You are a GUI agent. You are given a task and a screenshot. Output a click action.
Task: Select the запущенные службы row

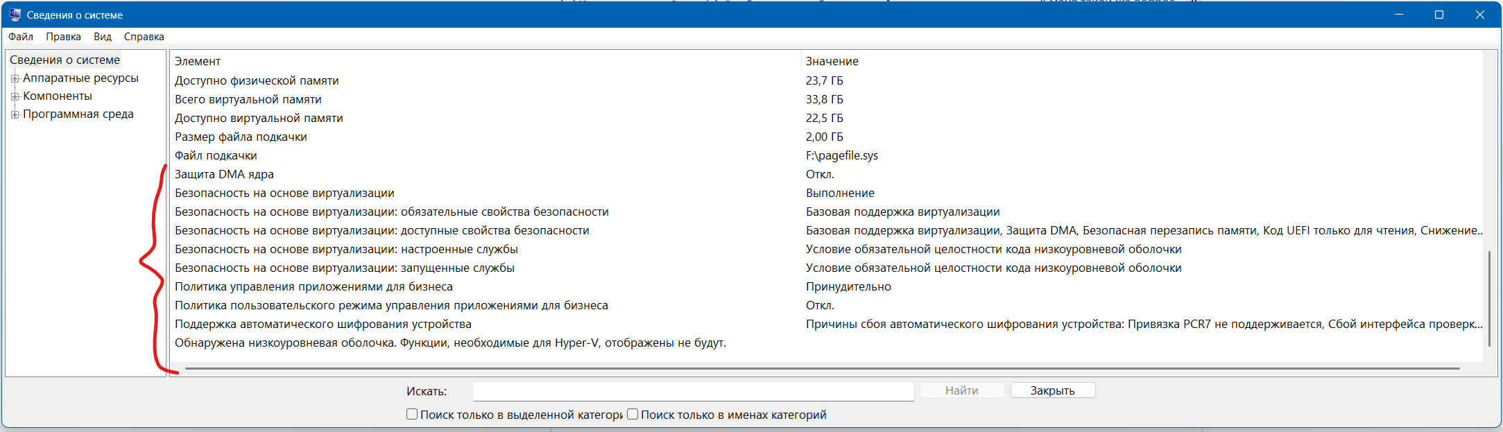point(825,268)
